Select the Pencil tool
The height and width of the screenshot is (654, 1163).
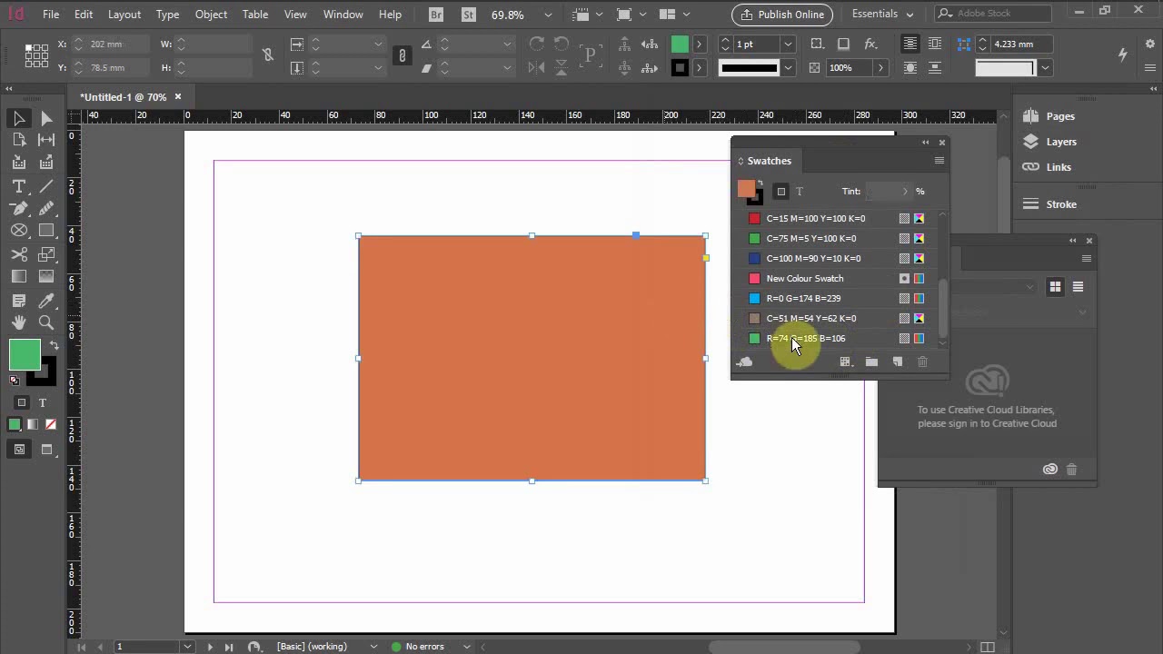[46, 208]
